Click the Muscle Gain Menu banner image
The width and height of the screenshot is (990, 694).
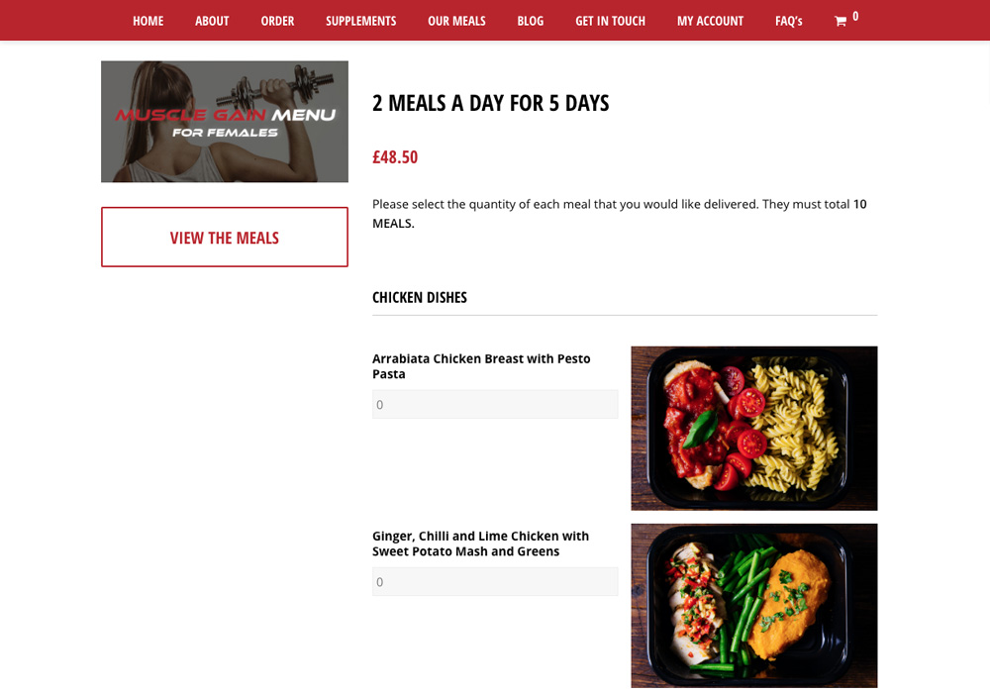pyautogui.click(x=224, y=121)
